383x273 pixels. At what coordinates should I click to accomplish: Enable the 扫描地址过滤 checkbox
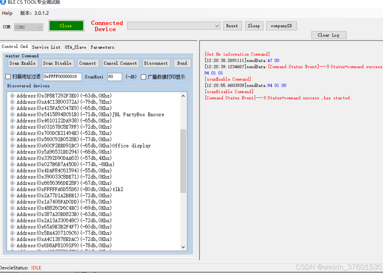(8, 77)
